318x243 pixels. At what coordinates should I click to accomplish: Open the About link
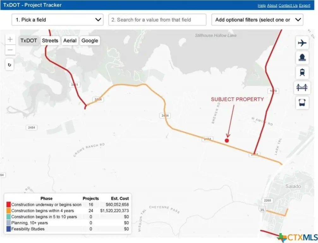click(272, 5)
